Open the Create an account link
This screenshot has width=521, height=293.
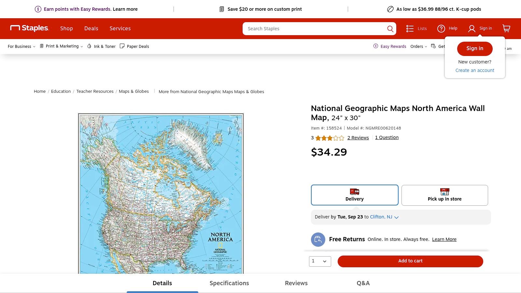tap(474, 70)
